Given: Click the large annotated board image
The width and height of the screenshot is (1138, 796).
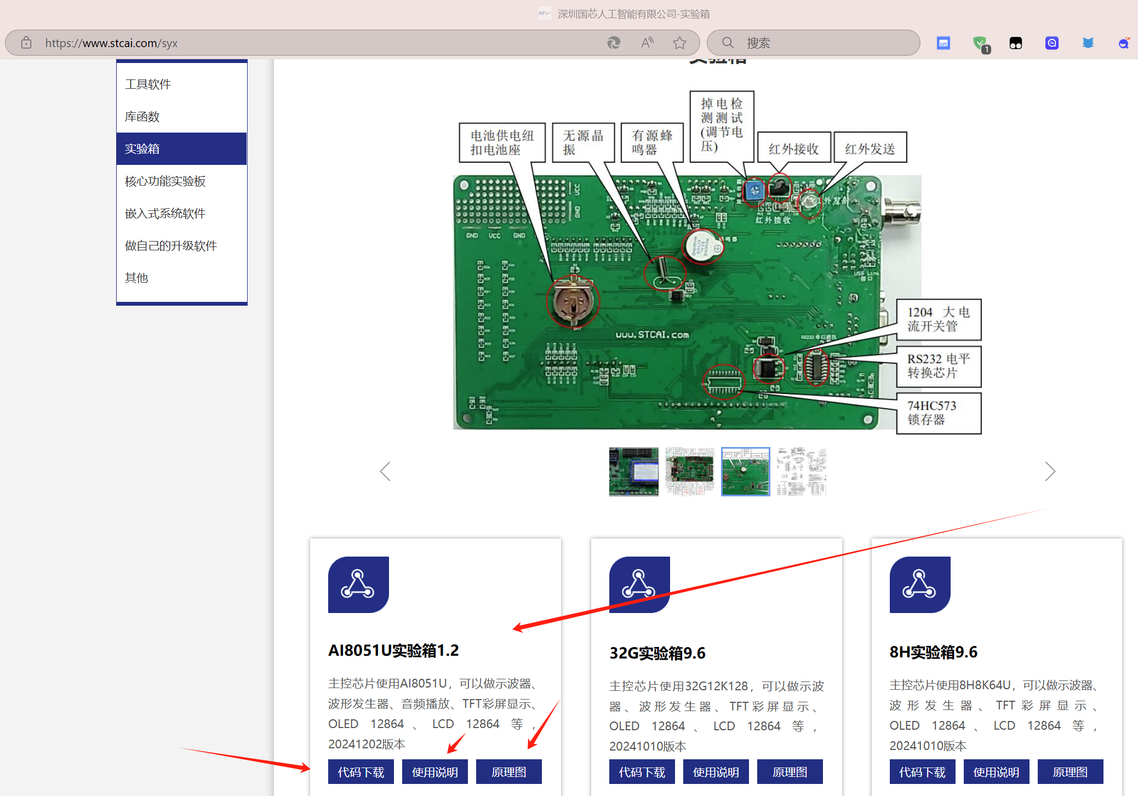Looking at the screenshot, I should [x=718, y=263].
